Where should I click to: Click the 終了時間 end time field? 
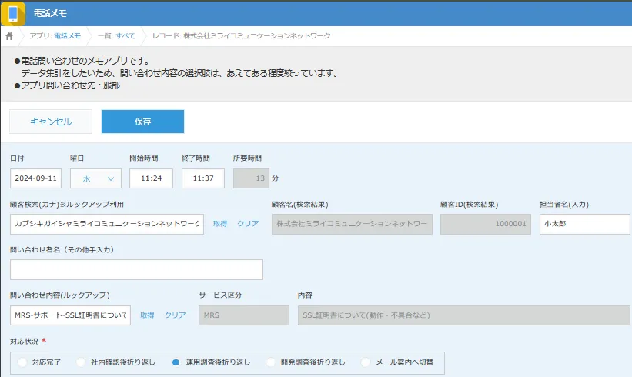coord(203,178)
